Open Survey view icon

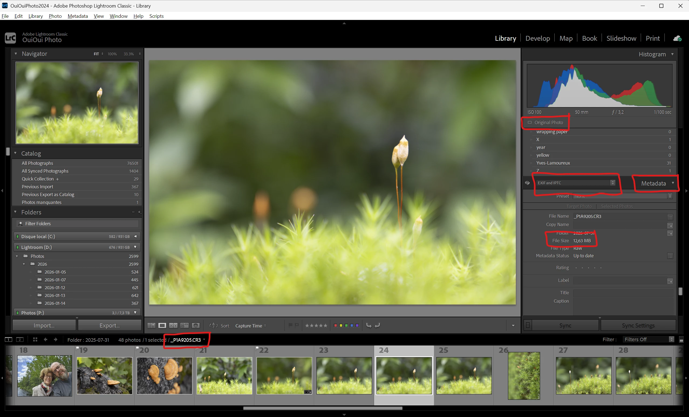[185, 325]
